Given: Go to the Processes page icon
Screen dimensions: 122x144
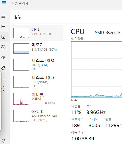Looking at the screenshot, I should tap(3, 26).
